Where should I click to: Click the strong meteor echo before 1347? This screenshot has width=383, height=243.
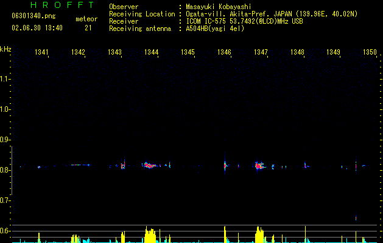[259, 166]
